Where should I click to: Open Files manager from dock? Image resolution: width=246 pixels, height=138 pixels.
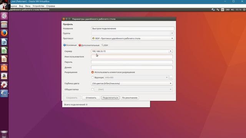point(4,25)
